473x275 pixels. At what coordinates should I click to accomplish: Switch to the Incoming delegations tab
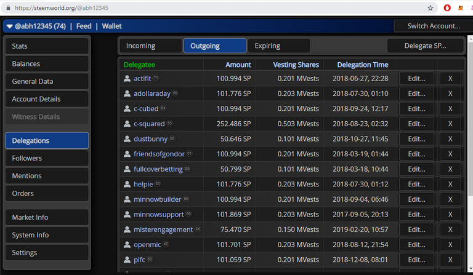[x=150, y=46]
